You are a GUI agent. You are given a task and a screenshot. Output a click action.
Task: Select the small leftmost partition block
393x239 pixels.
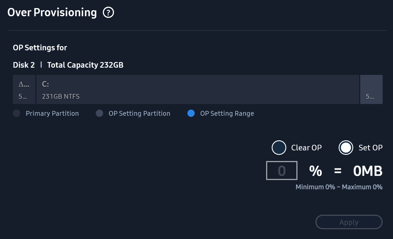coord(24,89)
